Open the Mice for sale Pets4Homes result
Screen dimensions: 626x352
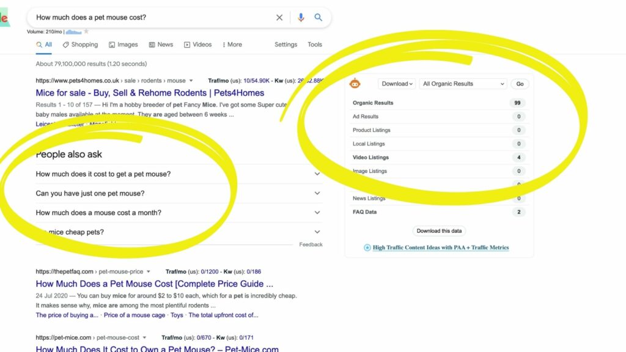coord(150,93)
